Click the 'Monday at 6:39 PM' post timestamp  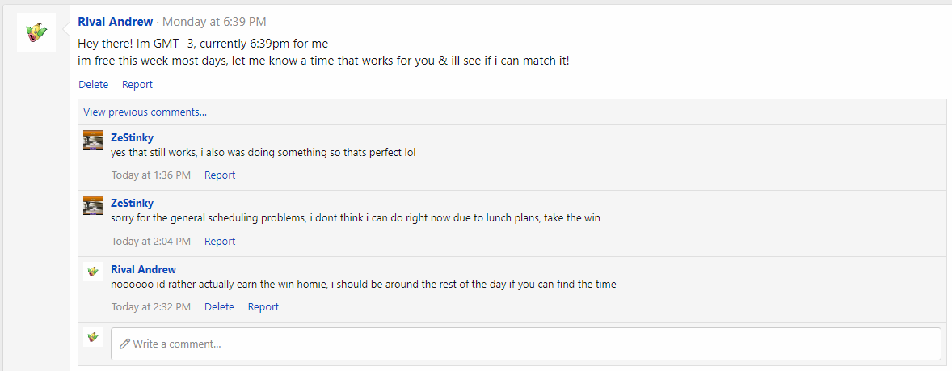tap(214, 22)
